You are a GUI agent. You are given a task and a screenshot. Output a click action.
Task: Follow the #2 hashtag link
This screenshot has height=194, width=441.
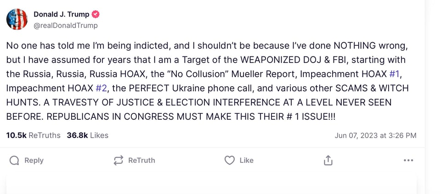[x=101, y=88]
